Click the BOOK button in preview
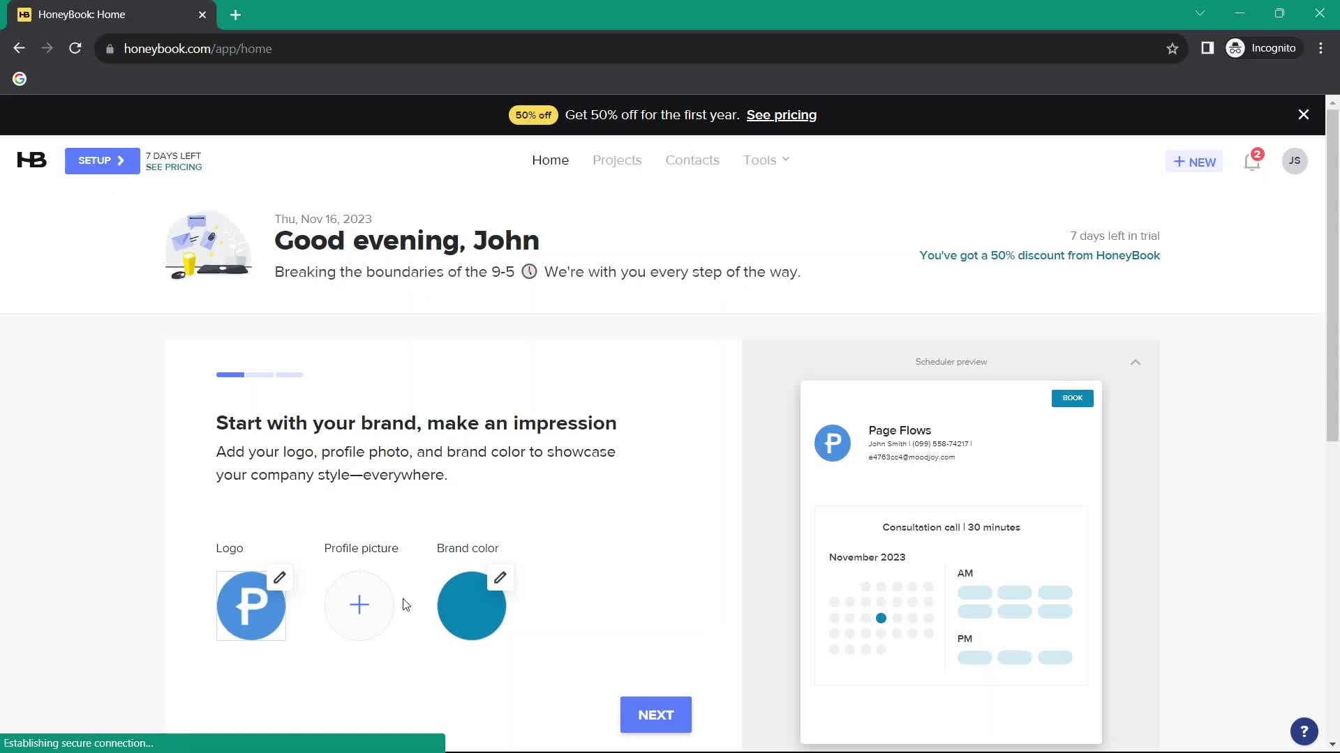The height and width of the screenshot is (753, 1340). (1072, 398)
